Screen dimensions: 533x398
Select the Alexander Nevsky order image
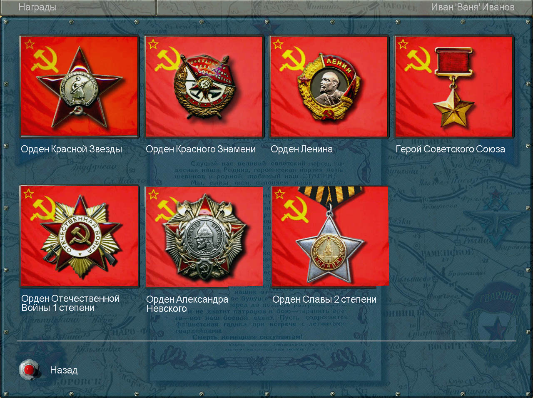[x=204, y=236]
